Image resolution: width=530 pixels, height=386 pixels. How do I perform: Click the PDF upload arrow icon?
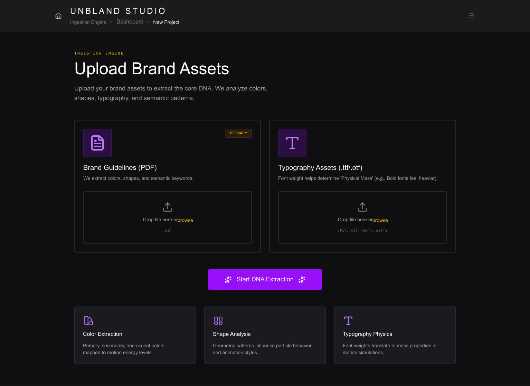168,207
